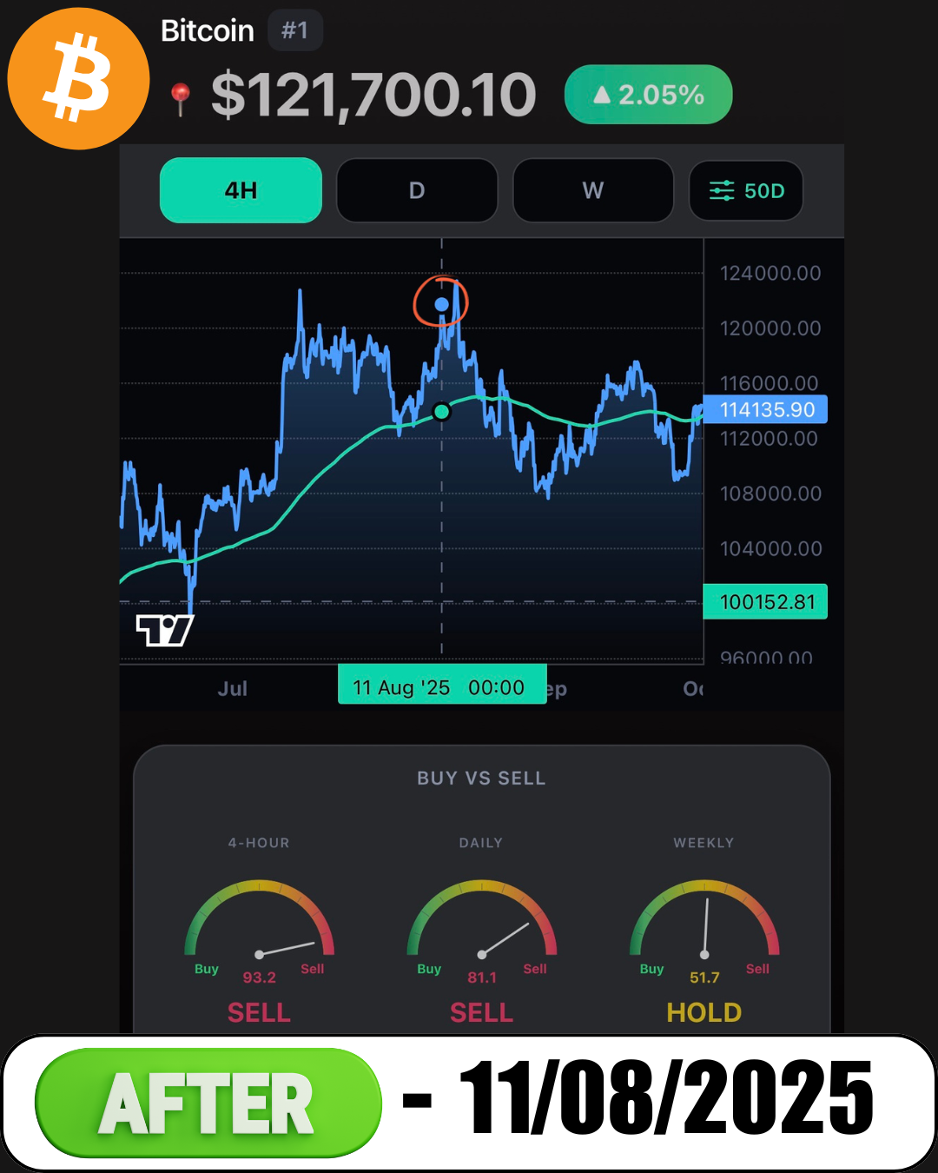The width and height of the screenshot is (938, 1173).
Task: Click the green AFTER badge
Action: 208,1103
